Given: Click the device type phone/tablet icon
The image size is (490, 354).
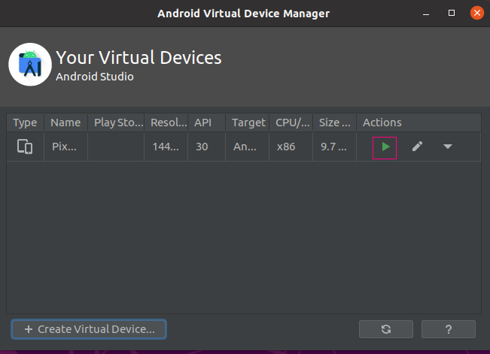Looking at the screenshot, I should tap(25, 147).
